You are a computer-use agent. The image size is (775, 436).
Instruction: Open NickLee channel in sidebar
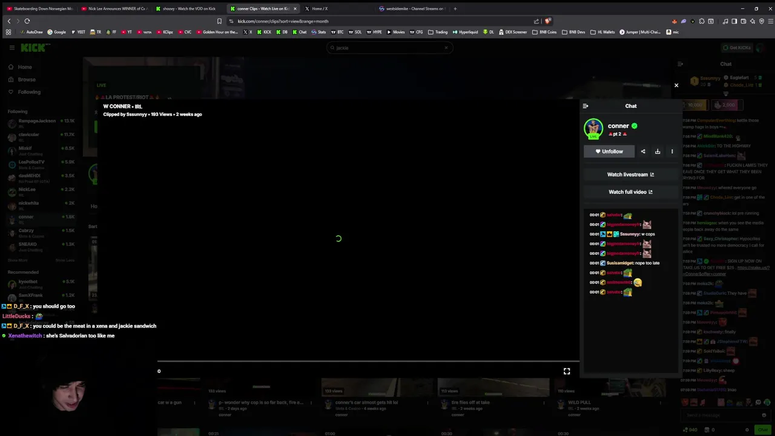tap(41, 191)
